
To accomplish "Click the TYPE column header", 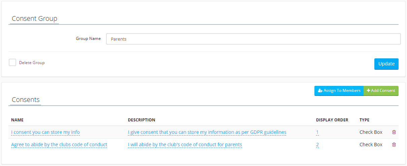I will tap(364, 120).
